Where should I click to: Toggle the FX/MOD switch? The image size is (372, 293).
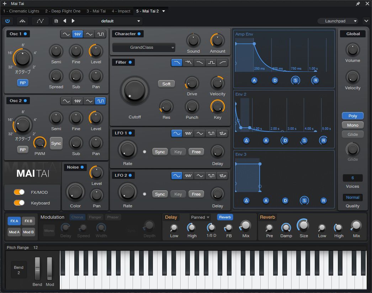(x=19, y=192)
